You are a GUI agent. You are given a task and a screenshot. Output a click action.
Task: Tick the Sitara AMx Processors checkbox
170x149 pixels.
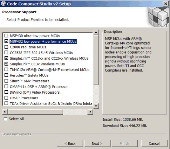click(x=6, y=81)
